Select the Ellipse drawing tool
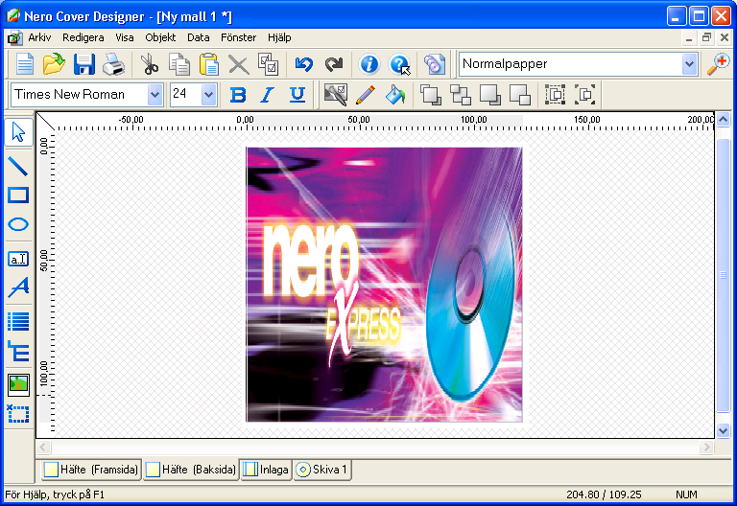 [18, 224]
